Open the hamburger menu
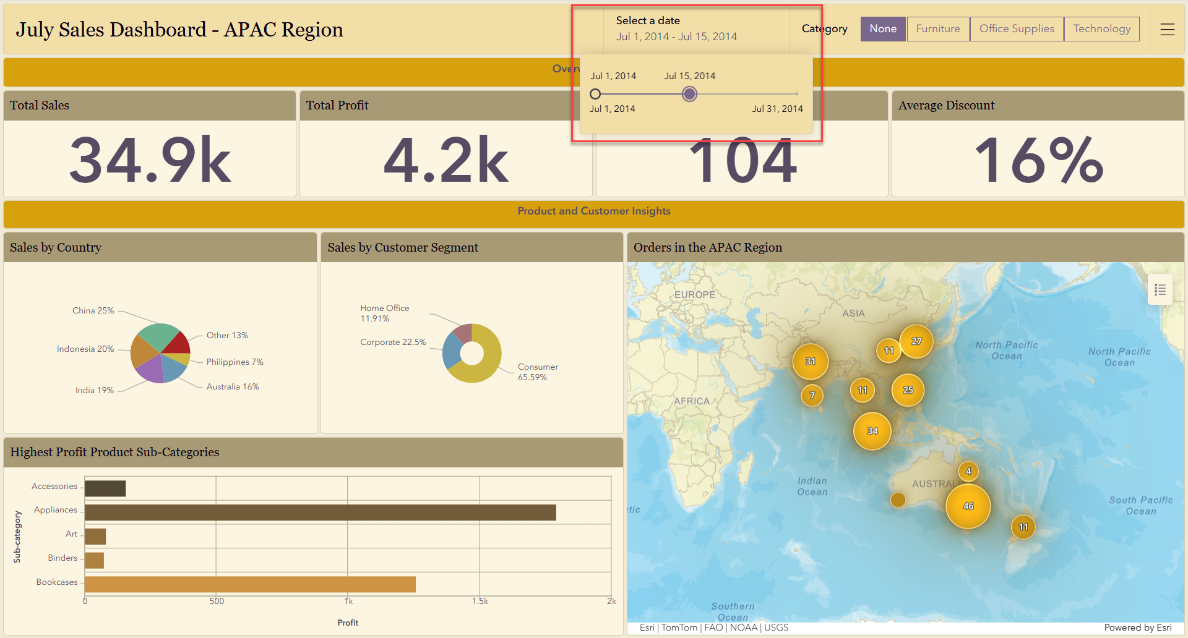This screenshot has width=1188, height=638. point(1168,28)
